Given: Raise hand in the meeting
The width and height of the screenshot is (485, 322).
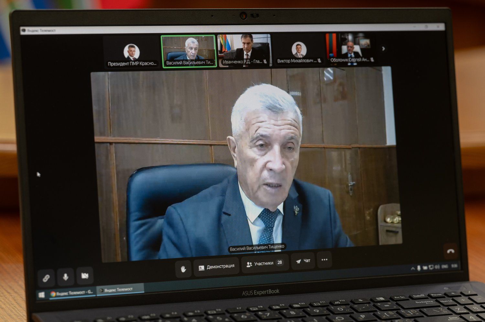Looking at the screenshot, I should (183, 268).
